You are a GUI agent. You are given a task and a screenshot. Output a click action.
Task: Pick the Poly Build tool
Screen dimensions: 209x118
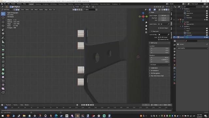tap(3, 69)
